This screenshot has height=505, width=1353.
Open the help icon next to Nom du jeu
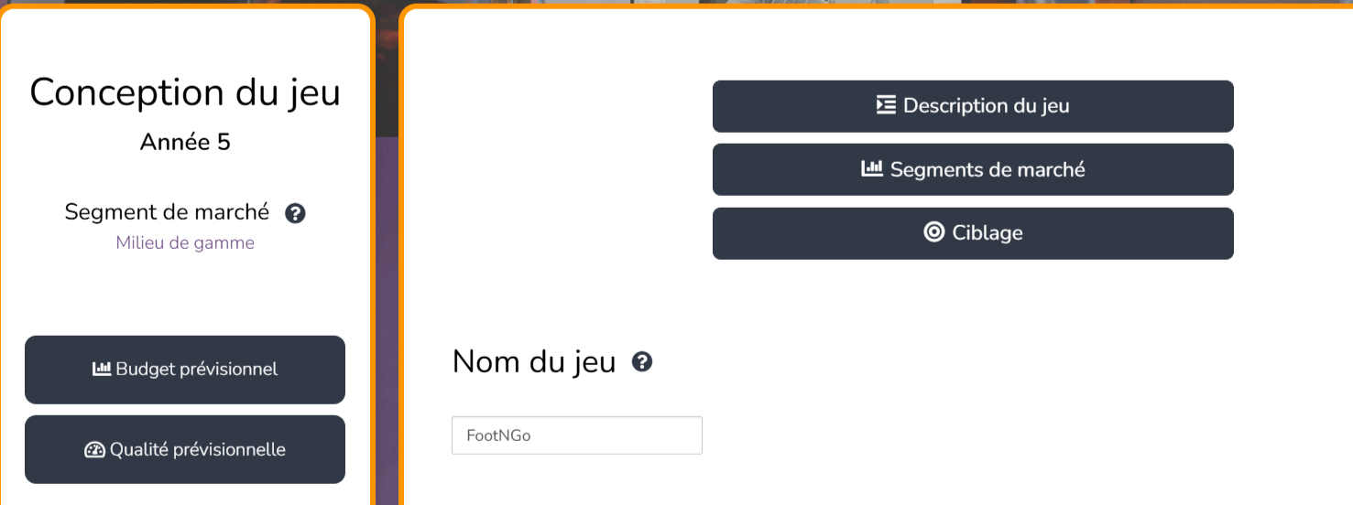(x=642, y=362)
